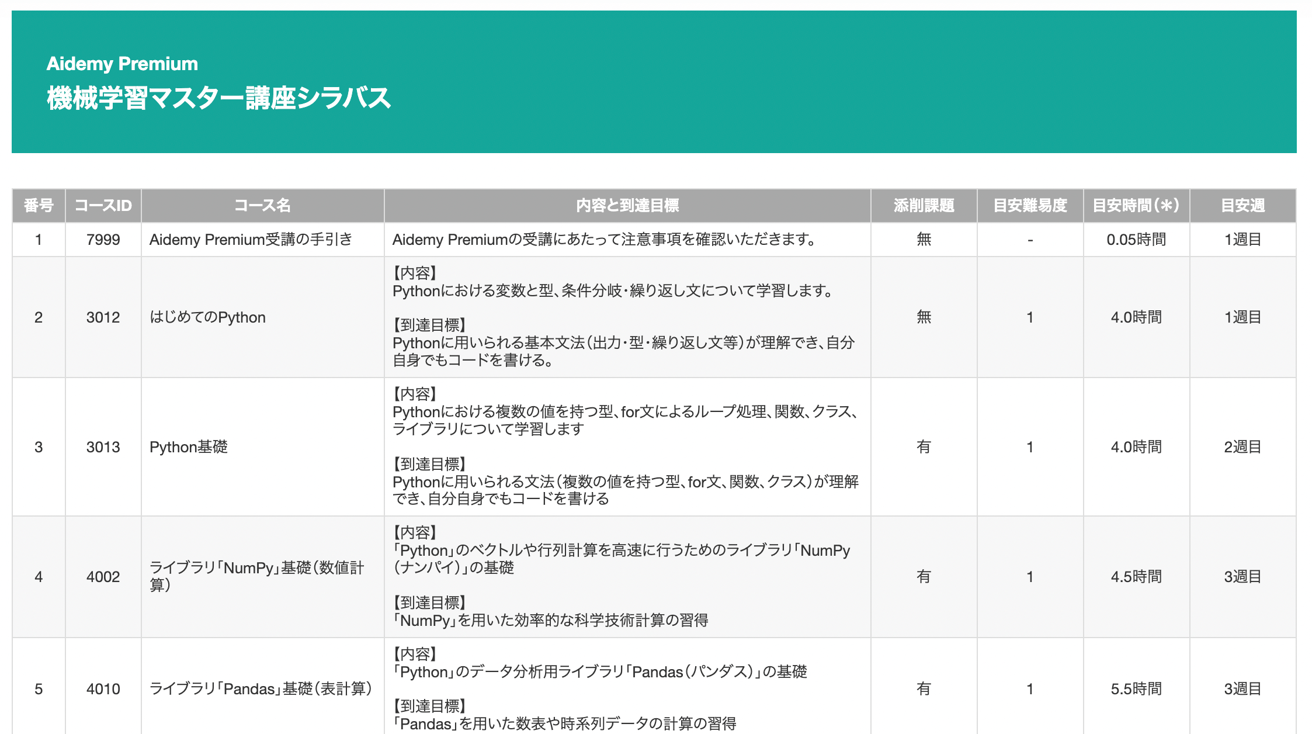Select course ID cell '7999'
1312x734 pixels.
tap(103, 240)
